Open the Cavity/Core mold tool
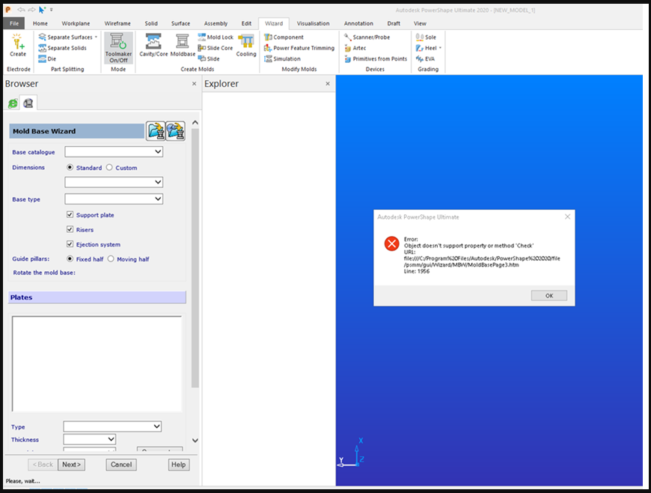 click(x=153, y=45)
